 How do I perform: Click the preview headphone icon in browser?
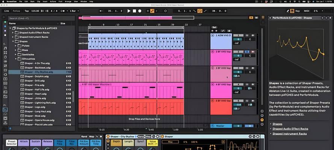click(x=10, y=129)
